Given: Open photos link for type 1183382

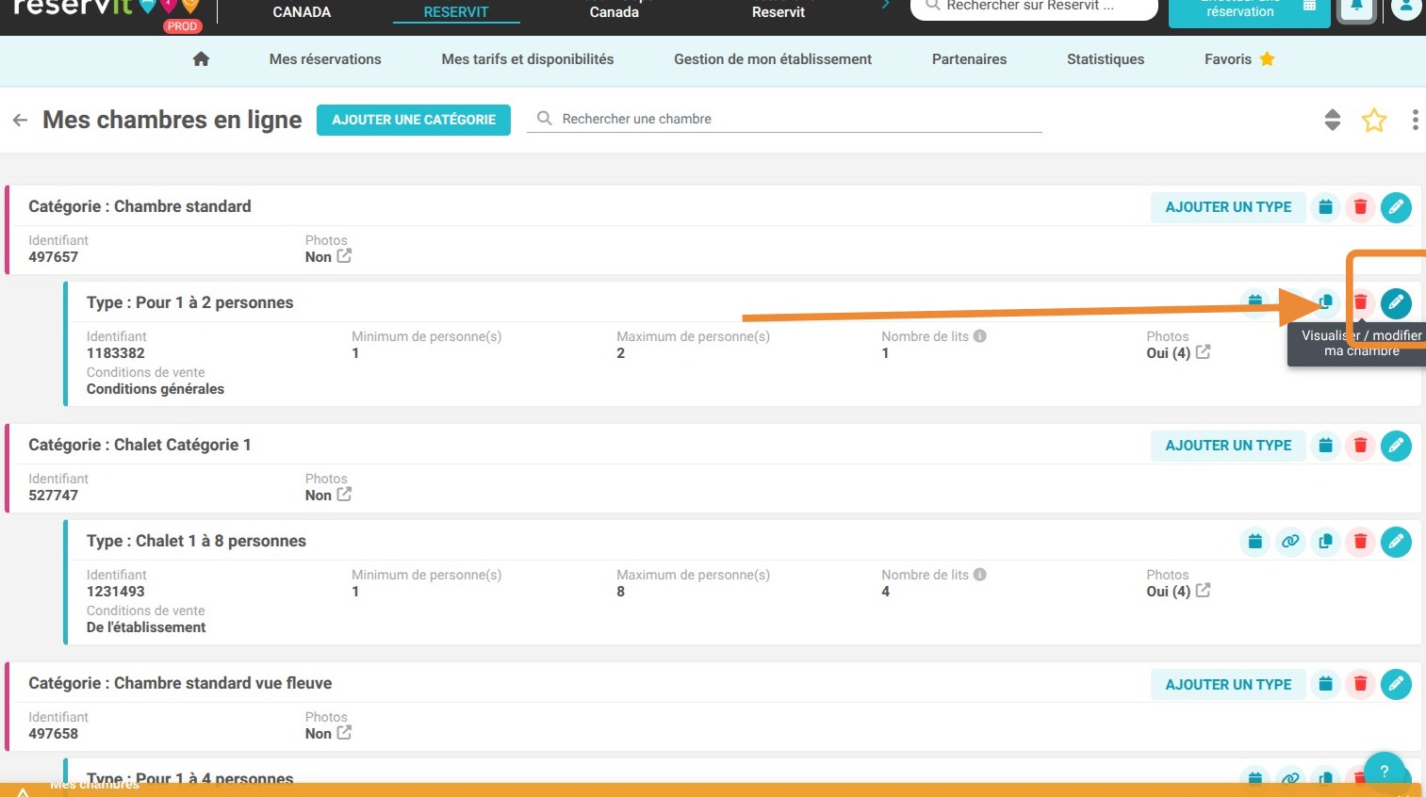Looking at the screenshot, I should [1203, 352].
